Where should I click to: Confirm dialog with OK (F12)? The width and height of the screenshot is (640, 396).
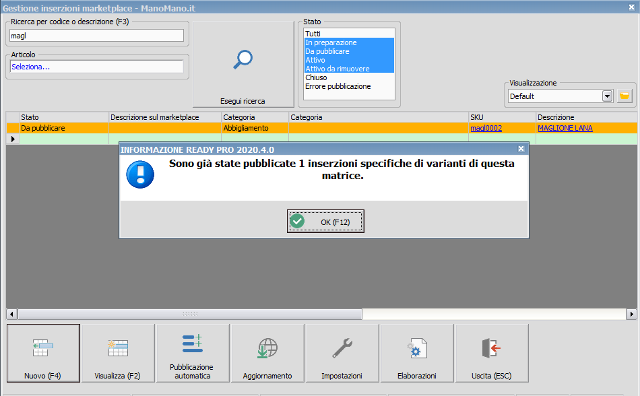coord(325,222)
